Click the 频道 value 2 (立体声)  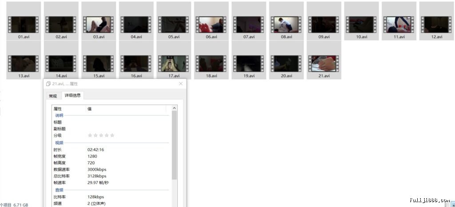[x=96, y=203]
